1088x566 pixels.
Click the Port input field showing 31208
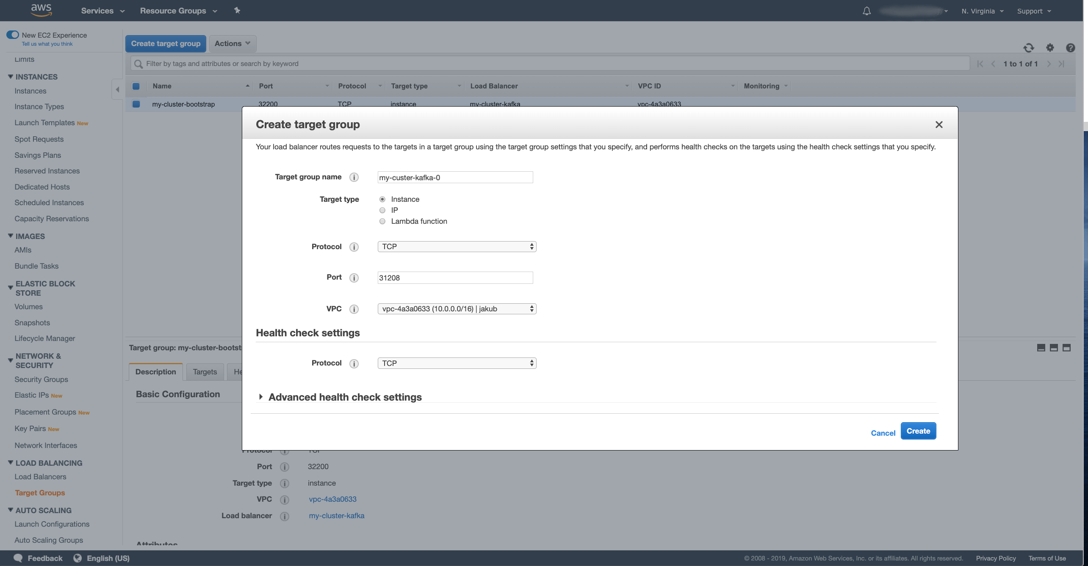(455, 278)
